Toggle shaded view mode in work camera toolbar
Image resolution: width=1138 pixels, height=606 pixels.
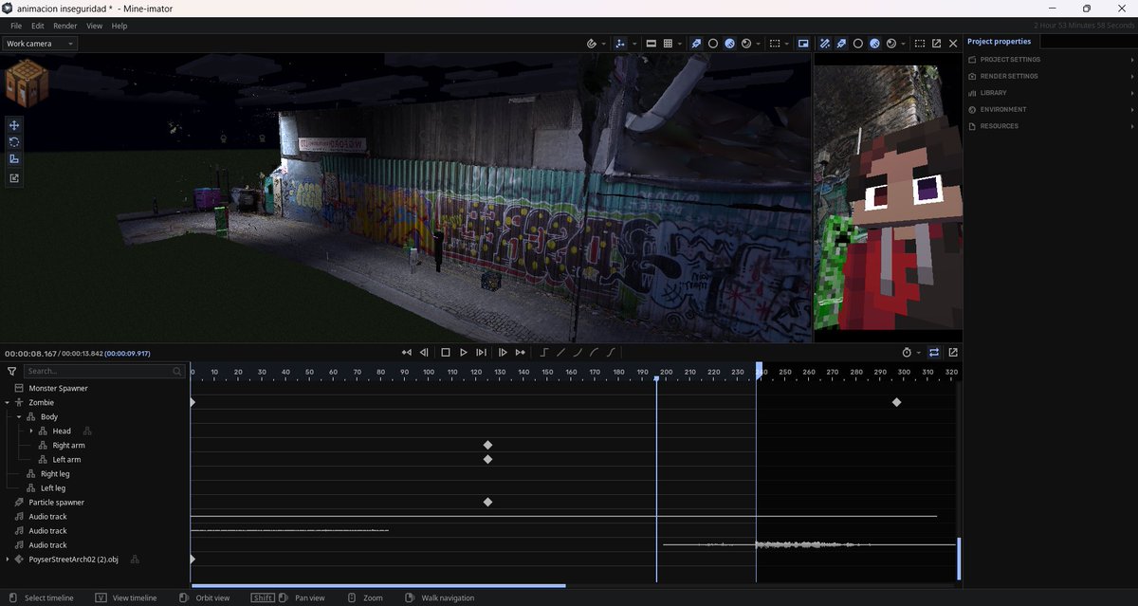(x=729, y=44)
